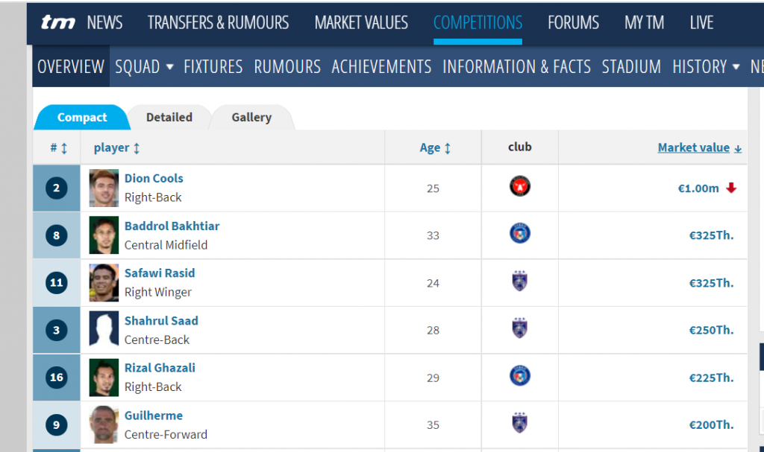This screenshot has width=764, height=452.
Task: Click Safawi Rasid's club crest icon
Action: 519,281
